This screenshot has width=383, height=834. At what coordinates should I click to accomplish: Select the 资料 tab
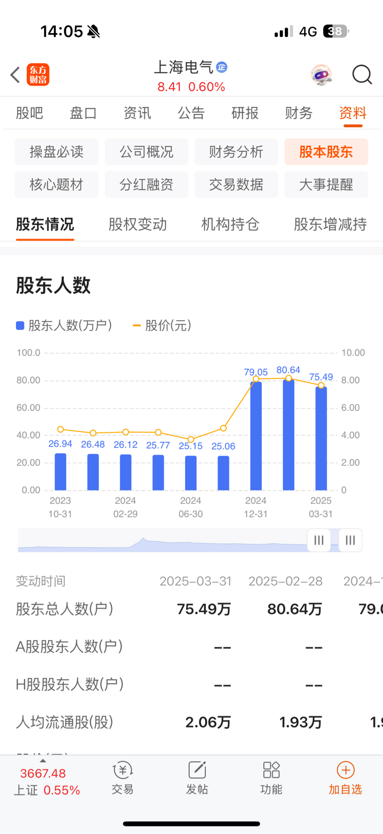pyautogui.click(x=353, y=113)
